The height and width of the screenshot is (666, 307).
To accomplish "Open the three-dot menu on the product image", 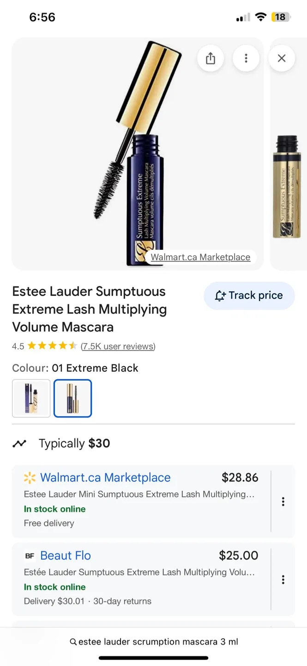I will pos(246,58).
